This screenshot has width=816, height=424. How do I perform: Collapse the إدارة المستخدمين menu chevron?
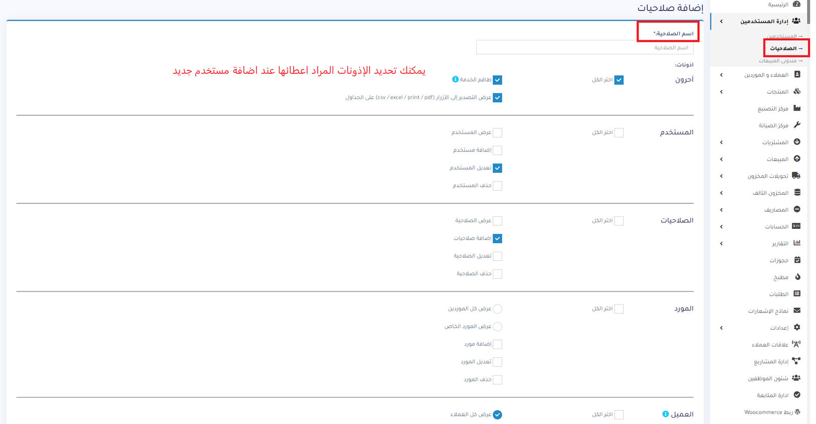coord(721,21)
